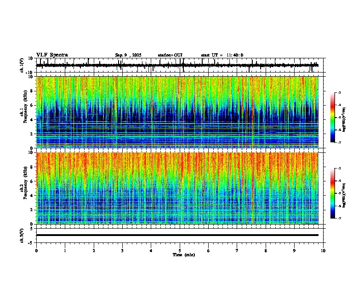Viewport: 364px width, 281px height.
Task: Click the ch.1 "Frequency (kHz)" axis label
Action: tap(24, 107)
